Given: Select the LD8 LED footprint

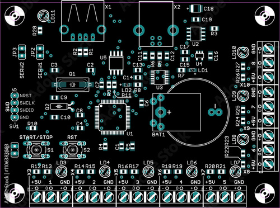Looking at the screenshot, I should click(x=243, y=139).
